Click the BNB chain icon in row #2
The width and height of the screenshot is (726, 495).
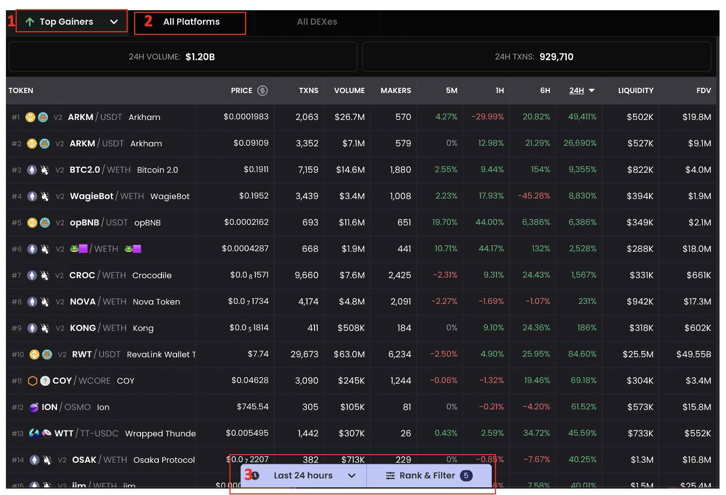coord(32,144)
